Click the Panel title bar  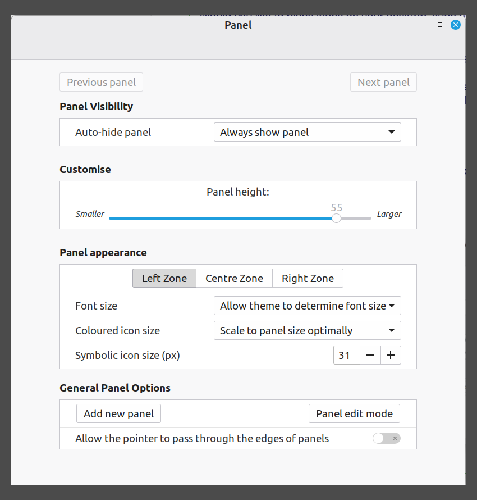238,25
